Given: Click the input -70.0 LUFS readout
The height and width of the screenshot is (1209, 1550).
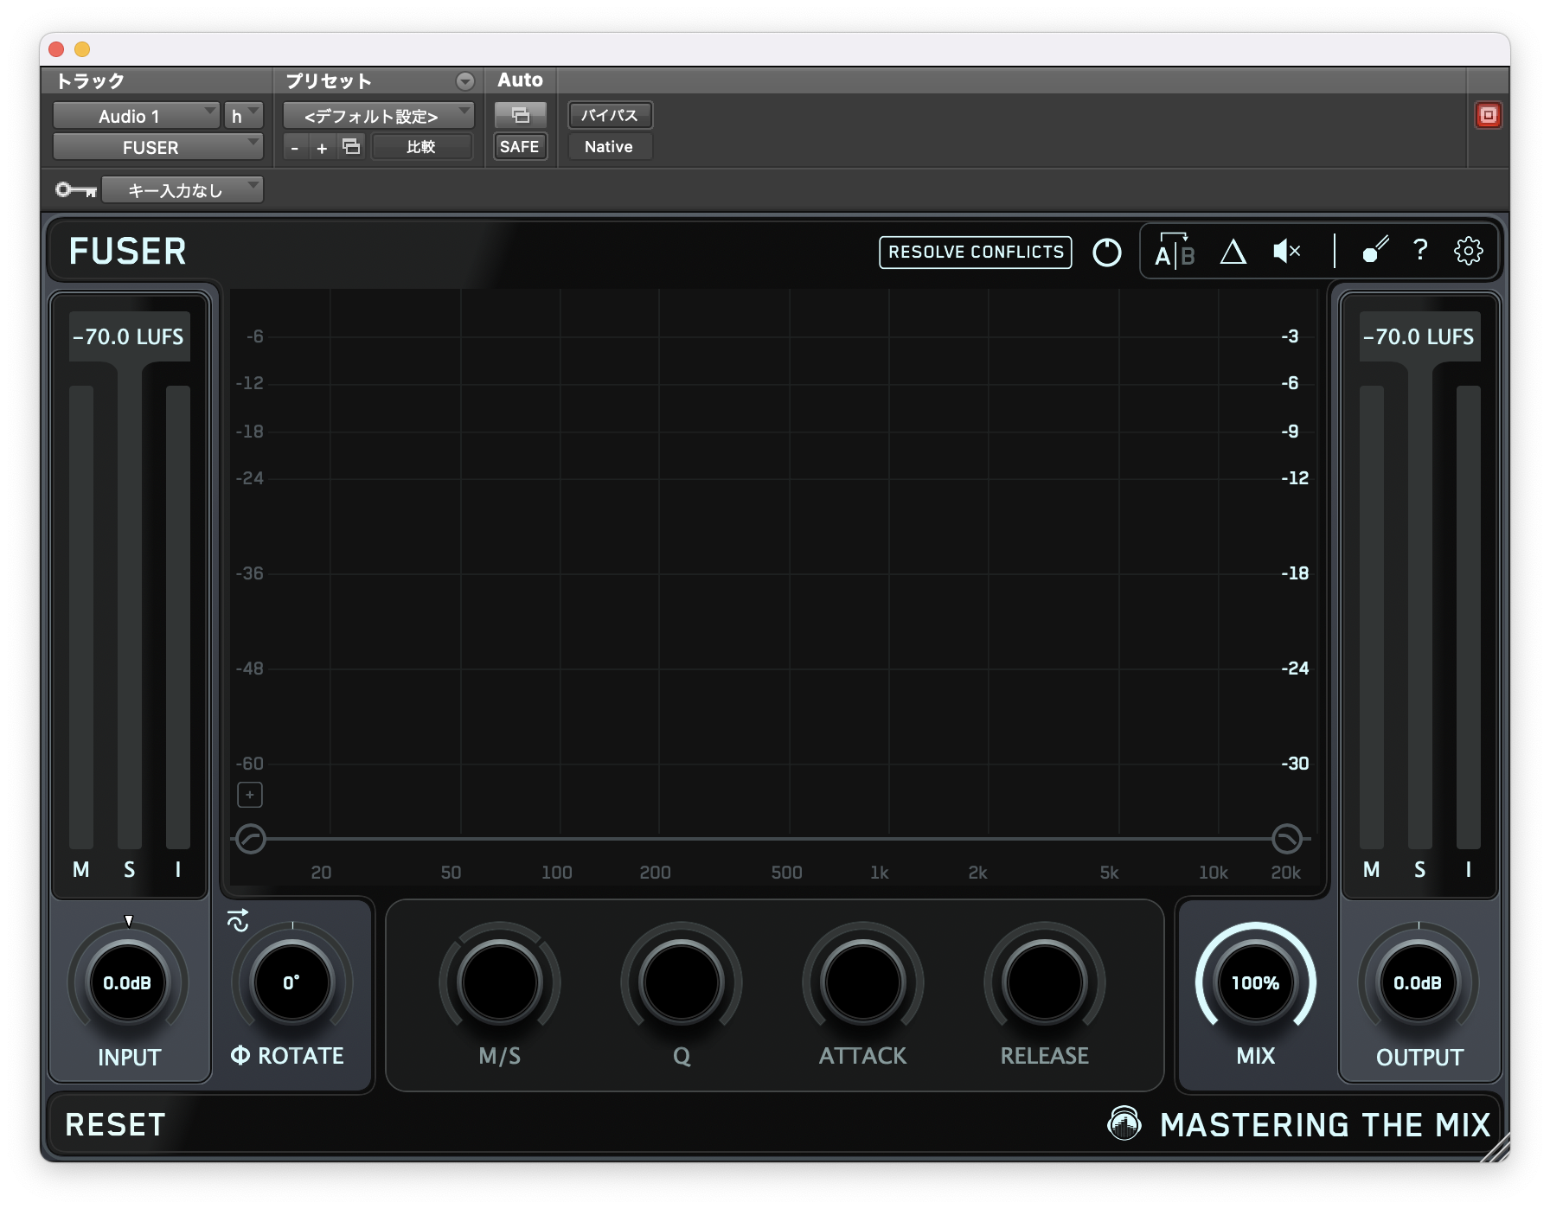Looking at the screenshot, I should point(129,336).
